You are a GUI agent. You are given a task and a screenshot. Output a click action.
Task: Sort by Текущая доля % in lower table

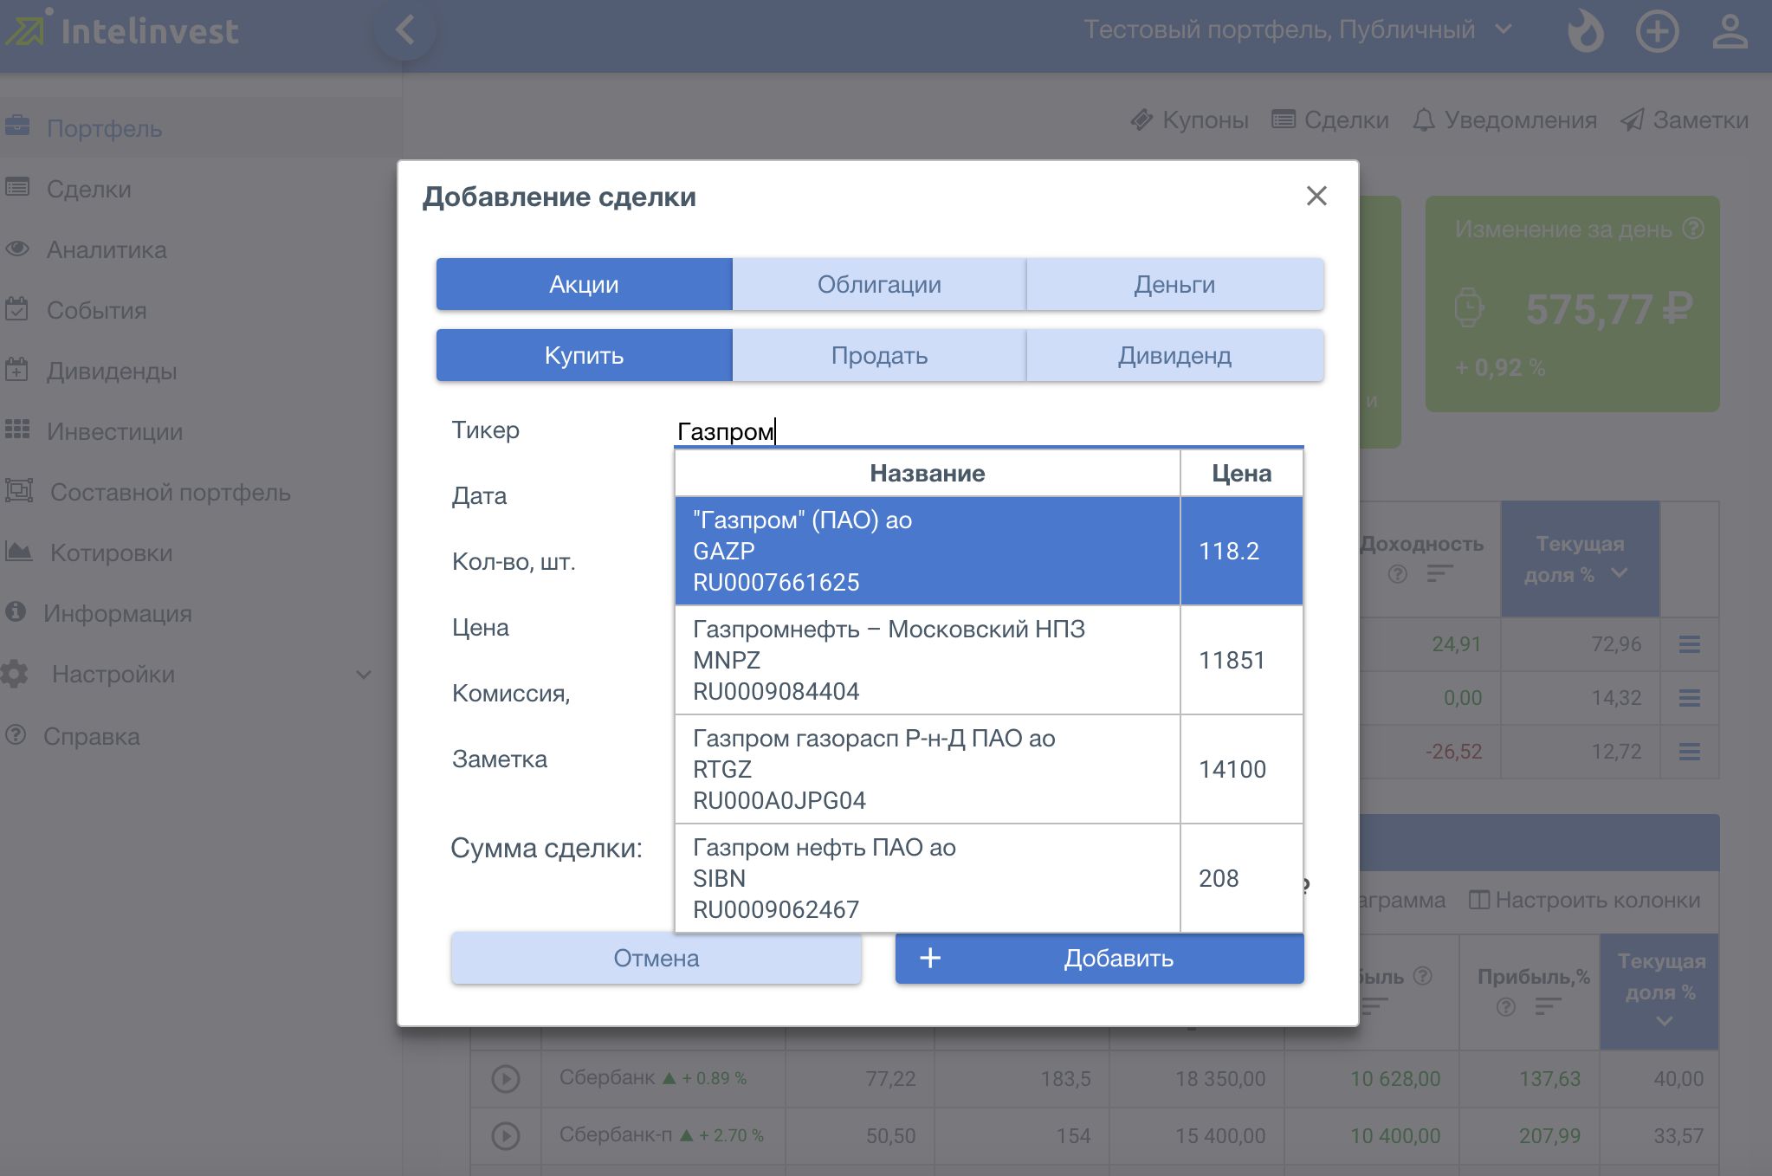pyautogui.click(x=1659, y=992)
